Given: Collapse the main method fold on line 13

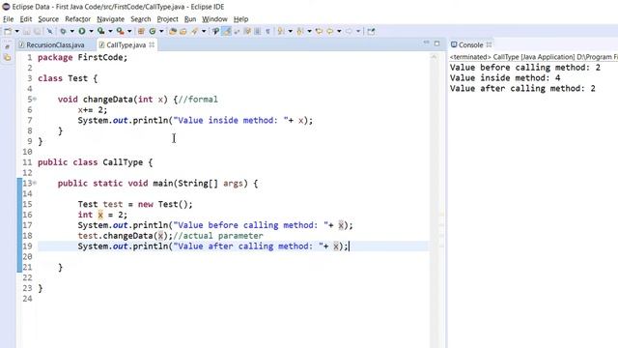Looking at the screenshot, I should pyautogui.click(x=35, y=183).
